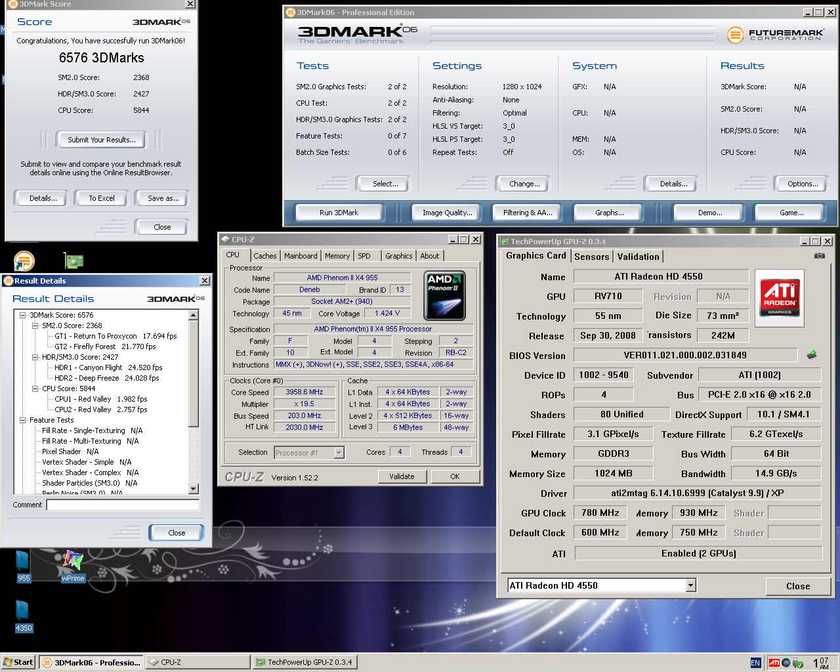
Task: Open the 4350 desktop icon
Action: point(23,616)
